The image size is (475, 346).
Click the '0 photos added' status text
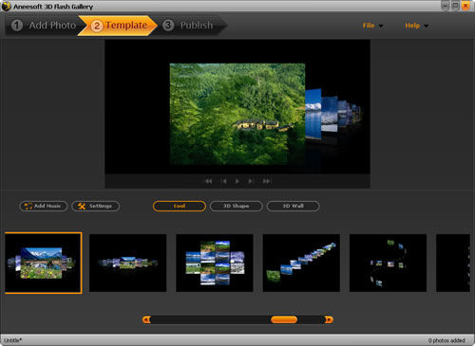(446, 340)
